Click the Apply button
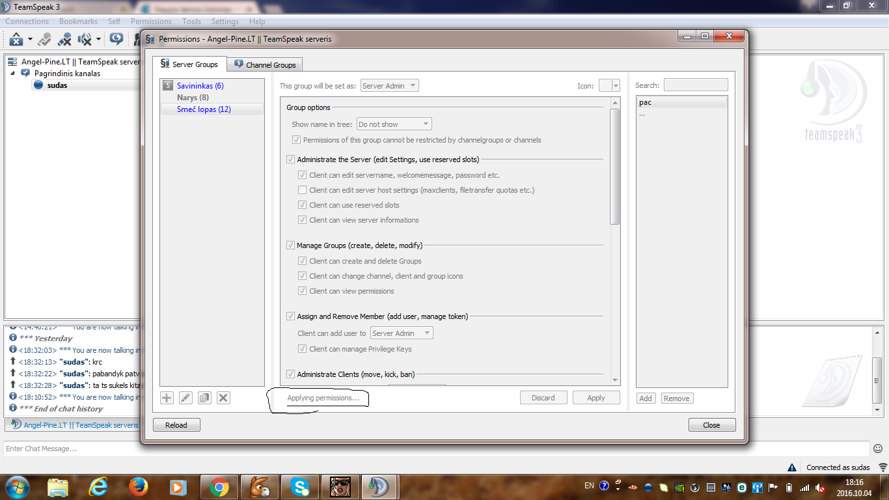Viewport: 889px width, 500px height. click(596, 398)
